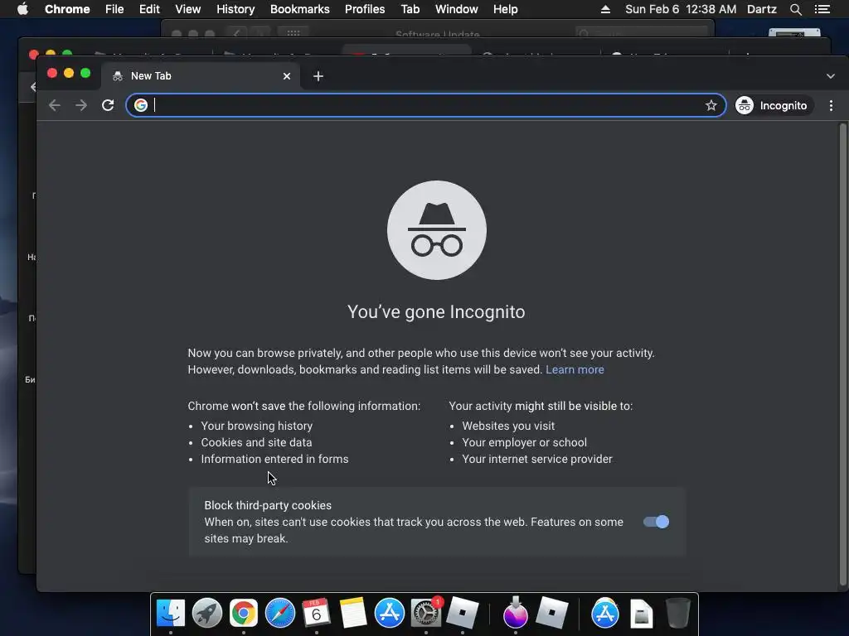Screen dimensions: 849x636
Task: Click "Your employer or school" list item
Action: [x=524, y=442]
